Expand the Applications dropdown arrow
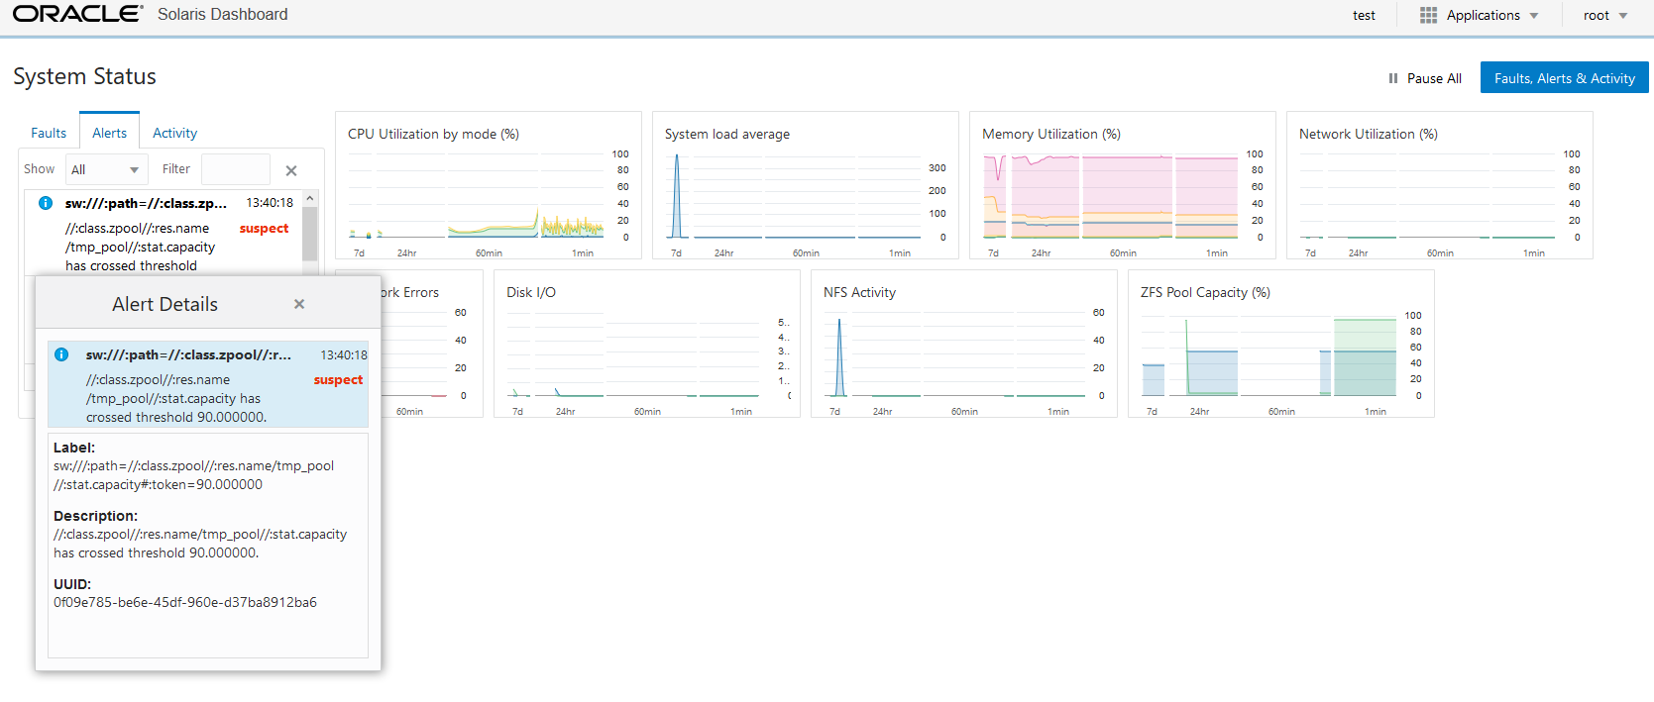Screen dimensions: 1654x702 coord(1534,15)
